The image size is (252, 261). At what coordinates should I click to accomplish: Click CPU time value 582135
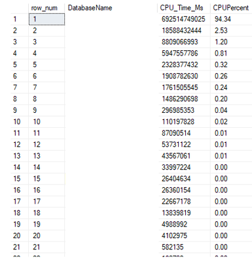tap(173, 247)
